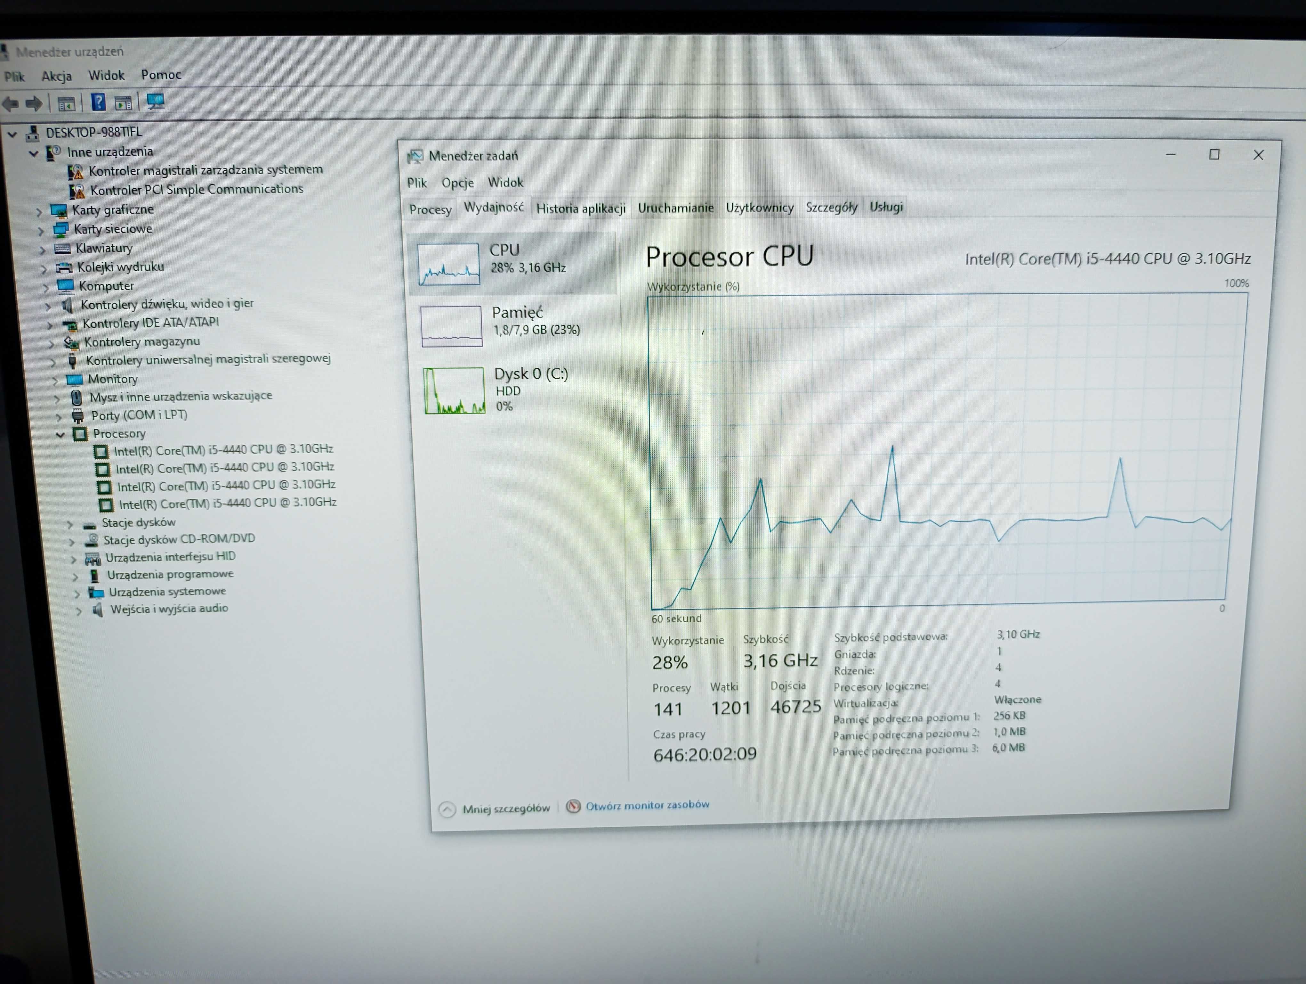Click the Forward arrow in Device Manager toolbar
1306x984 pixels.
pos(34,104)
